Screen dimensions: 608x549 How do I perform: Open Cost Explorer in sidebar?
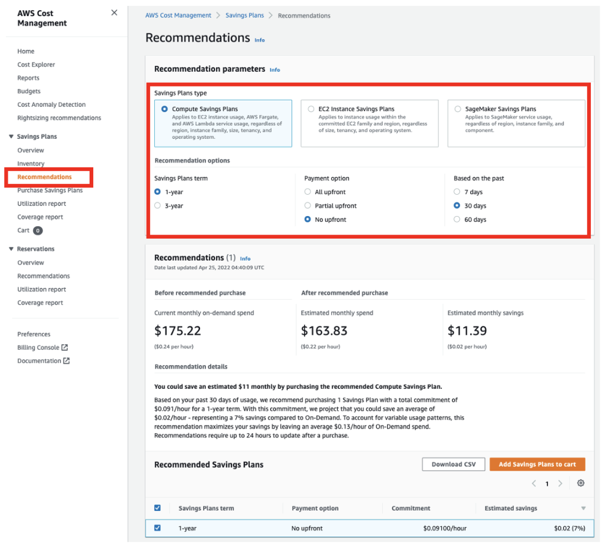(x=36, y=64)
